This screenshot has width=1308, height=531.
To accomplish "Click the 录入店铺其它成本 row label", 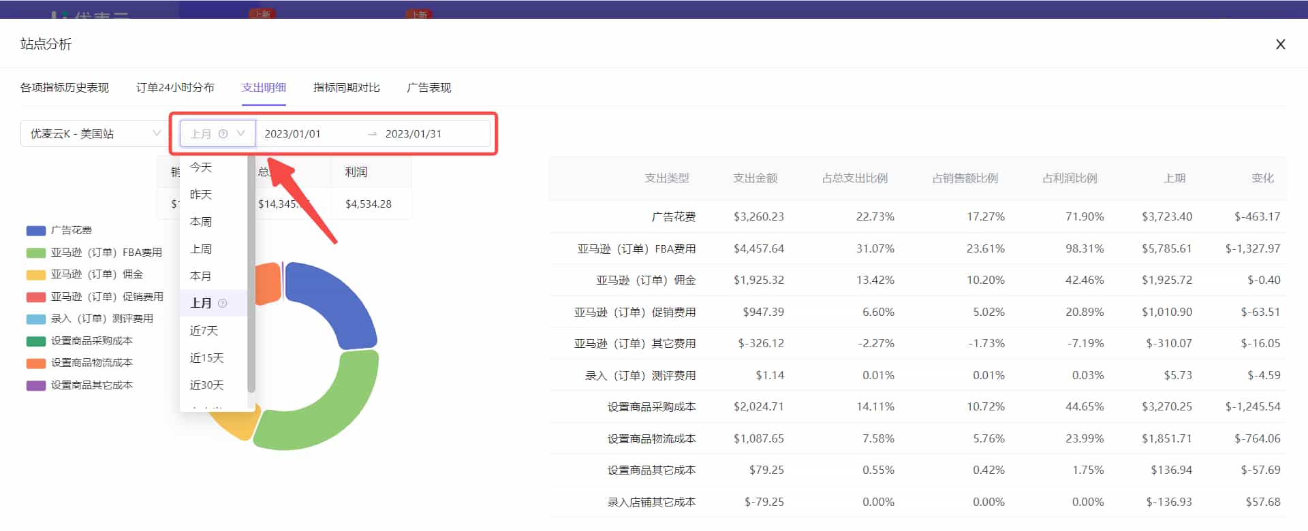I will tap(652, 502).
